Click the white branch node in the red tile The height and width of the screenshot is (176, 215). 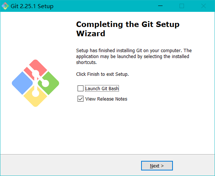tap(35, 74)
